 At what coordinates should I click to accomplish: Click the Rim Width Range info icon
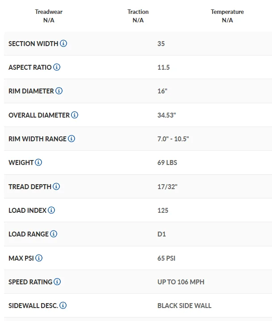click(71, 139)
